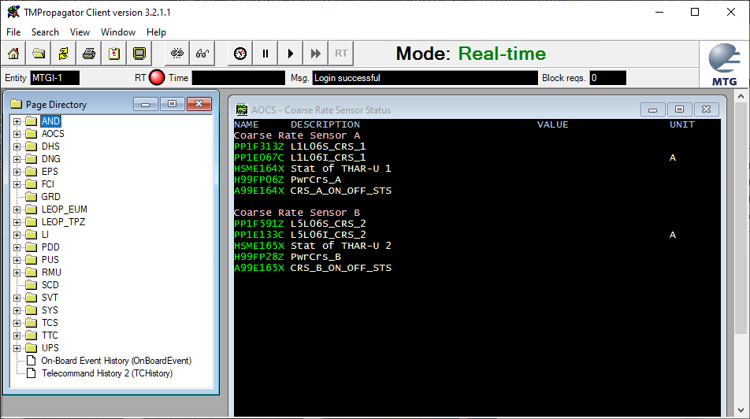This screenshot has height=419, width=750.
Task: Click the open folder toolbar icon
Action: tap(39, 54)
